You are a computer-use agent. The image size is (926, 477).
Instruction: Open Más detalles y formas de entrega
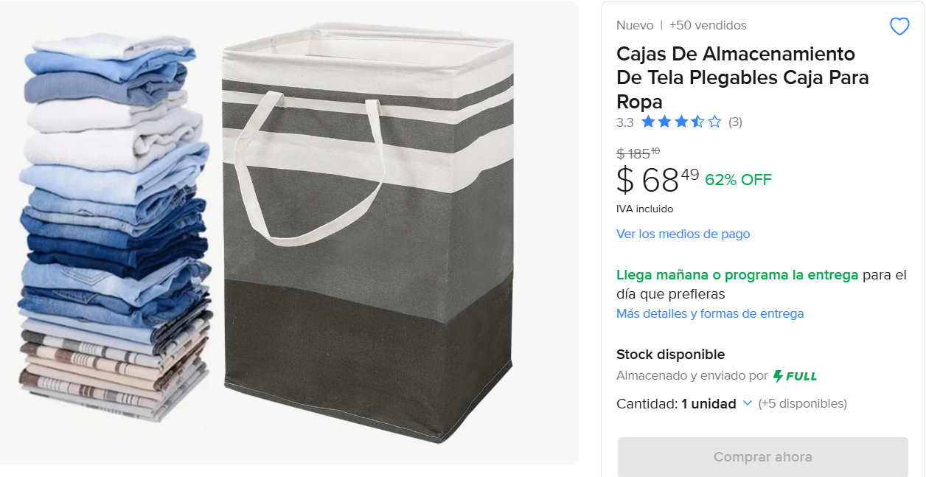click(710, 313)
